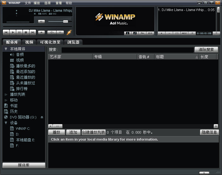Collapse the 本地媒体 tree node
The height and width of the screenshot is (175, 222).
coord(6,49)
